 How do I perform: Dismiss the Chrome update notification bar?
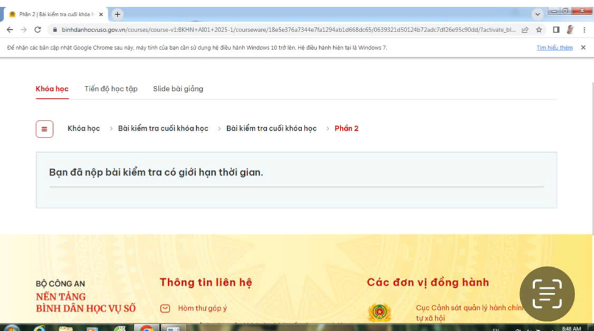583,47
